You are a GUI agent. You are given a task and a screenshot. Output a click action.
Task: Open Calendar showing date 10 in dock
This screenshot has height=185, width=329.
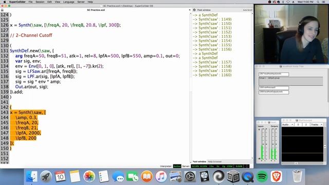pos(60,176)
